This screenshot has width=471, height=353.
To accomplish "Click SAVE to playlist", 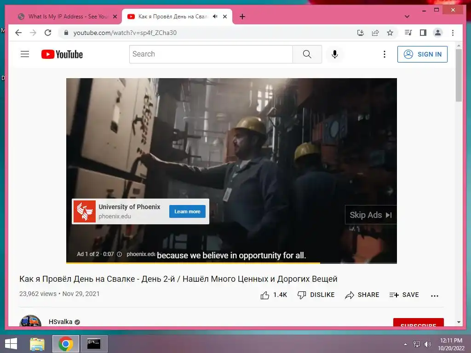I will coord(404,295).
